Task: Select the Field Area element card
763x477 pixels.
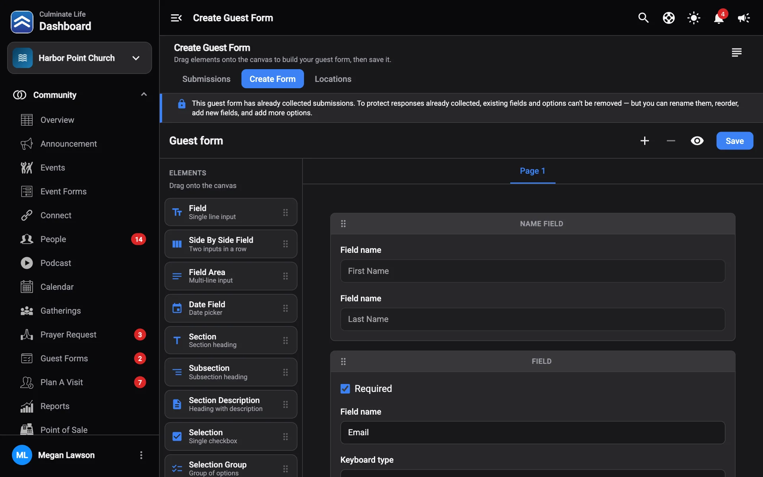Action: pos(231,276)
